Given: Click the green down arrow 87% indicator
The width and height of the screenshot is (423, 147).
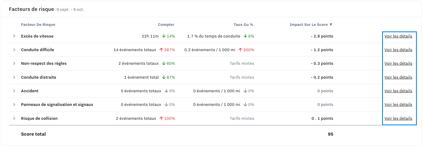Looking at the screenshot, I should pyautogui.click(x=169, y=77).
